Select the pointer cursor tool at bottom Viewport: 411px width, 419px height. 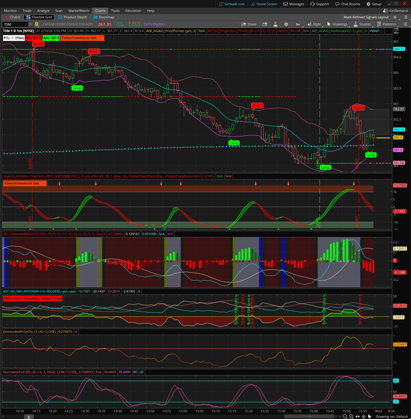point(370,417)
